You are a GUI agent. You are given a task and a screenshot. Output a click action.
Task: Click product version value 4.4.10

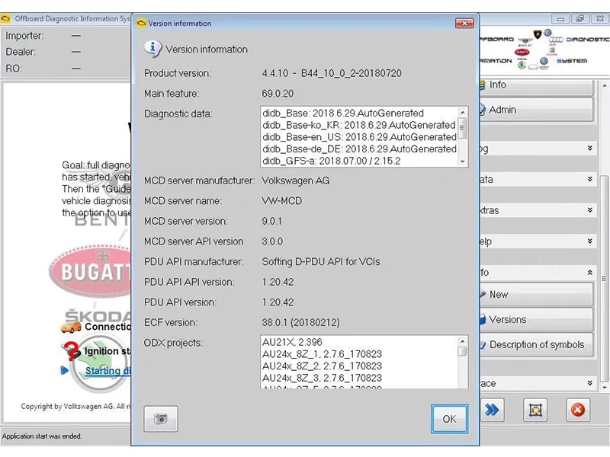332,73
